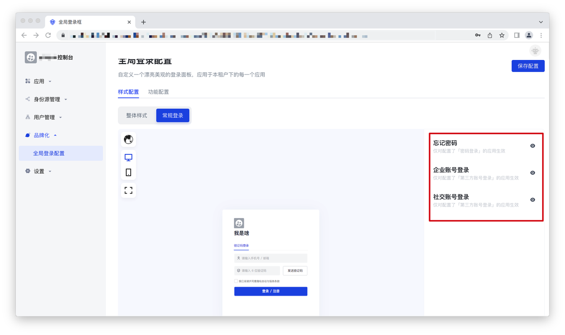Click 发送验证码 button in login preview

295,271
